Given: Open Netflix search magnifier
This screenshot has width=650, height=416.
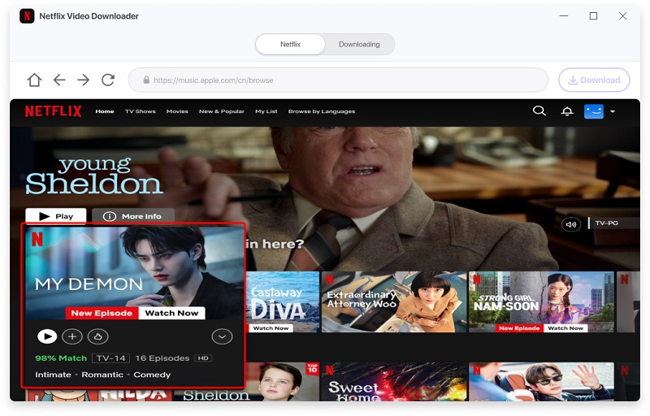Looking at the screenshot, I should point(539,111).
